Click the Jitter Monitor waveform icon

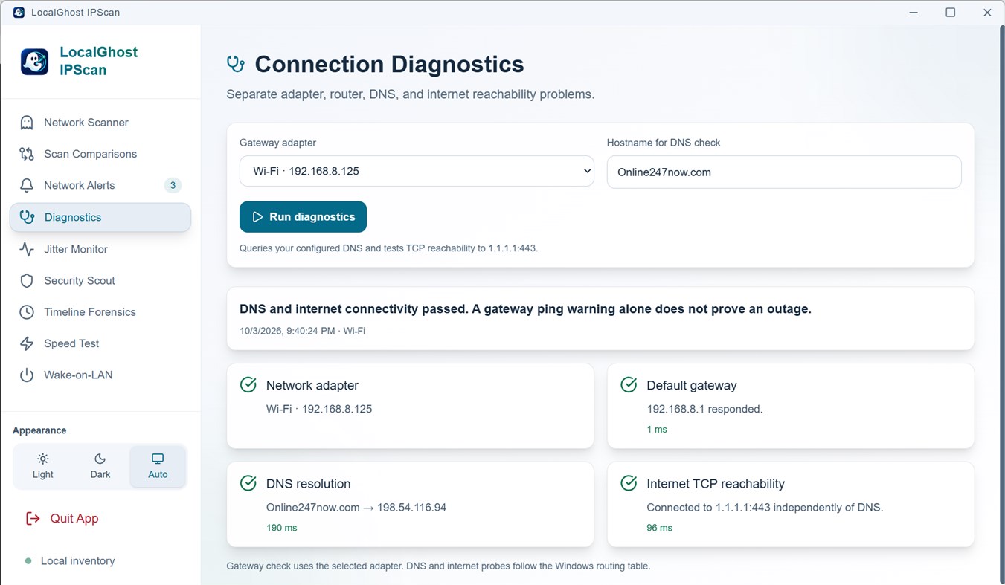27,249
